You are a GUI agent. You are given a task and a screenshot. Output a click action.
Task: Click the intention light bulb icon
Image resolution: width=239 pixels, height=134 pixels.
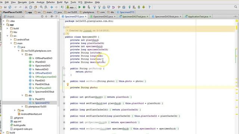pyautogui.click(x=68, y=84)
